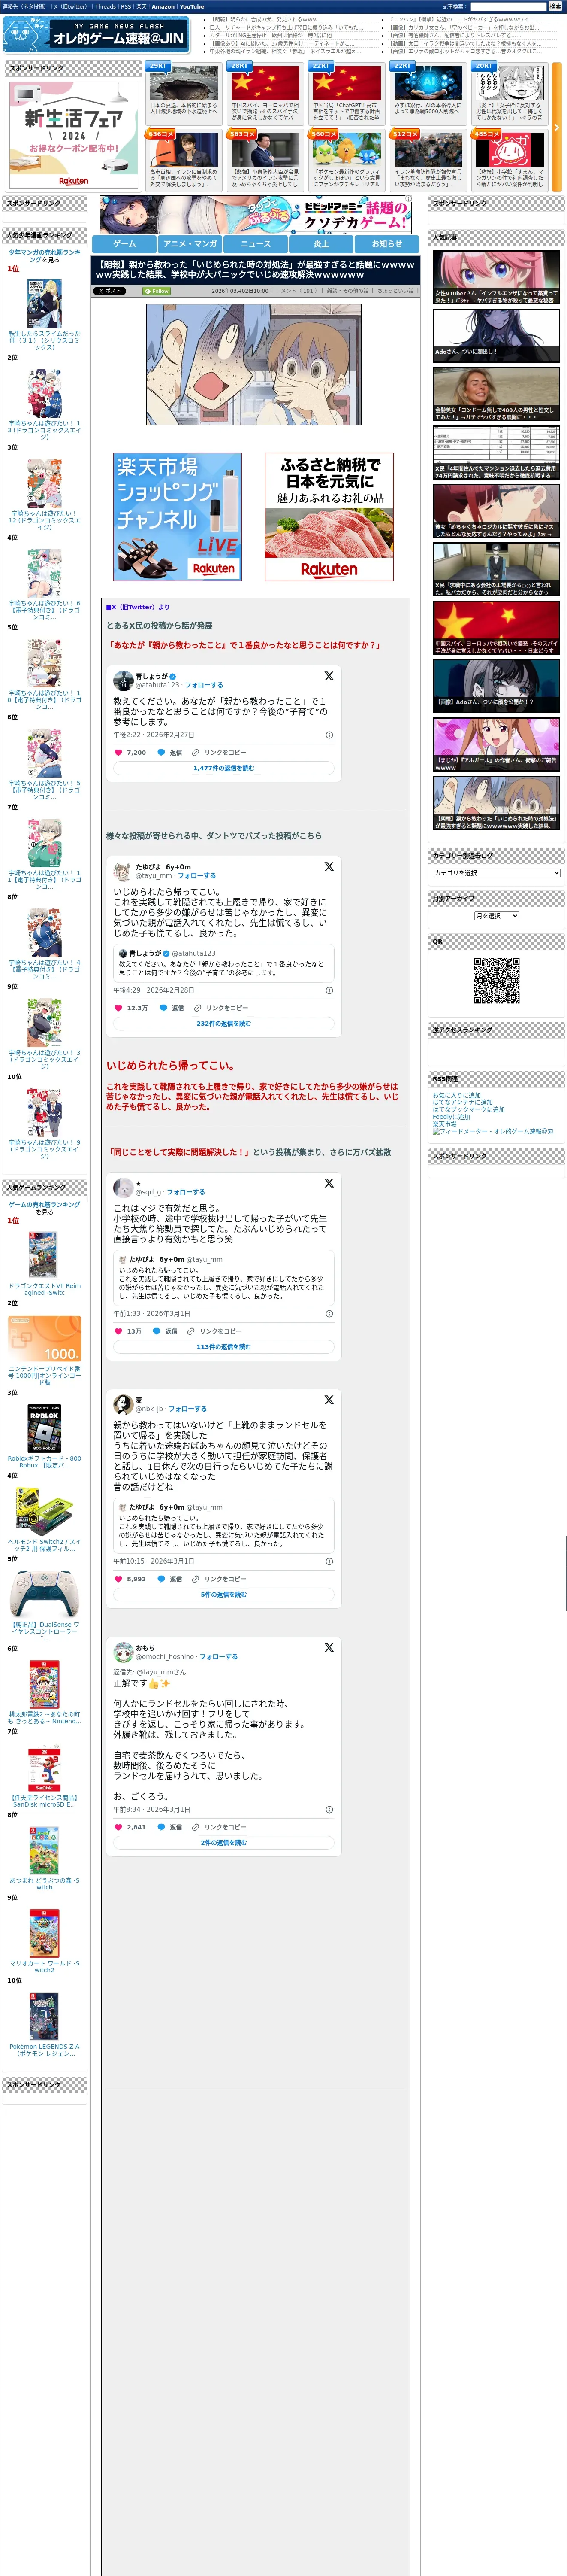
Task: Click the green Follow button
Action: [x=157, y=291]
